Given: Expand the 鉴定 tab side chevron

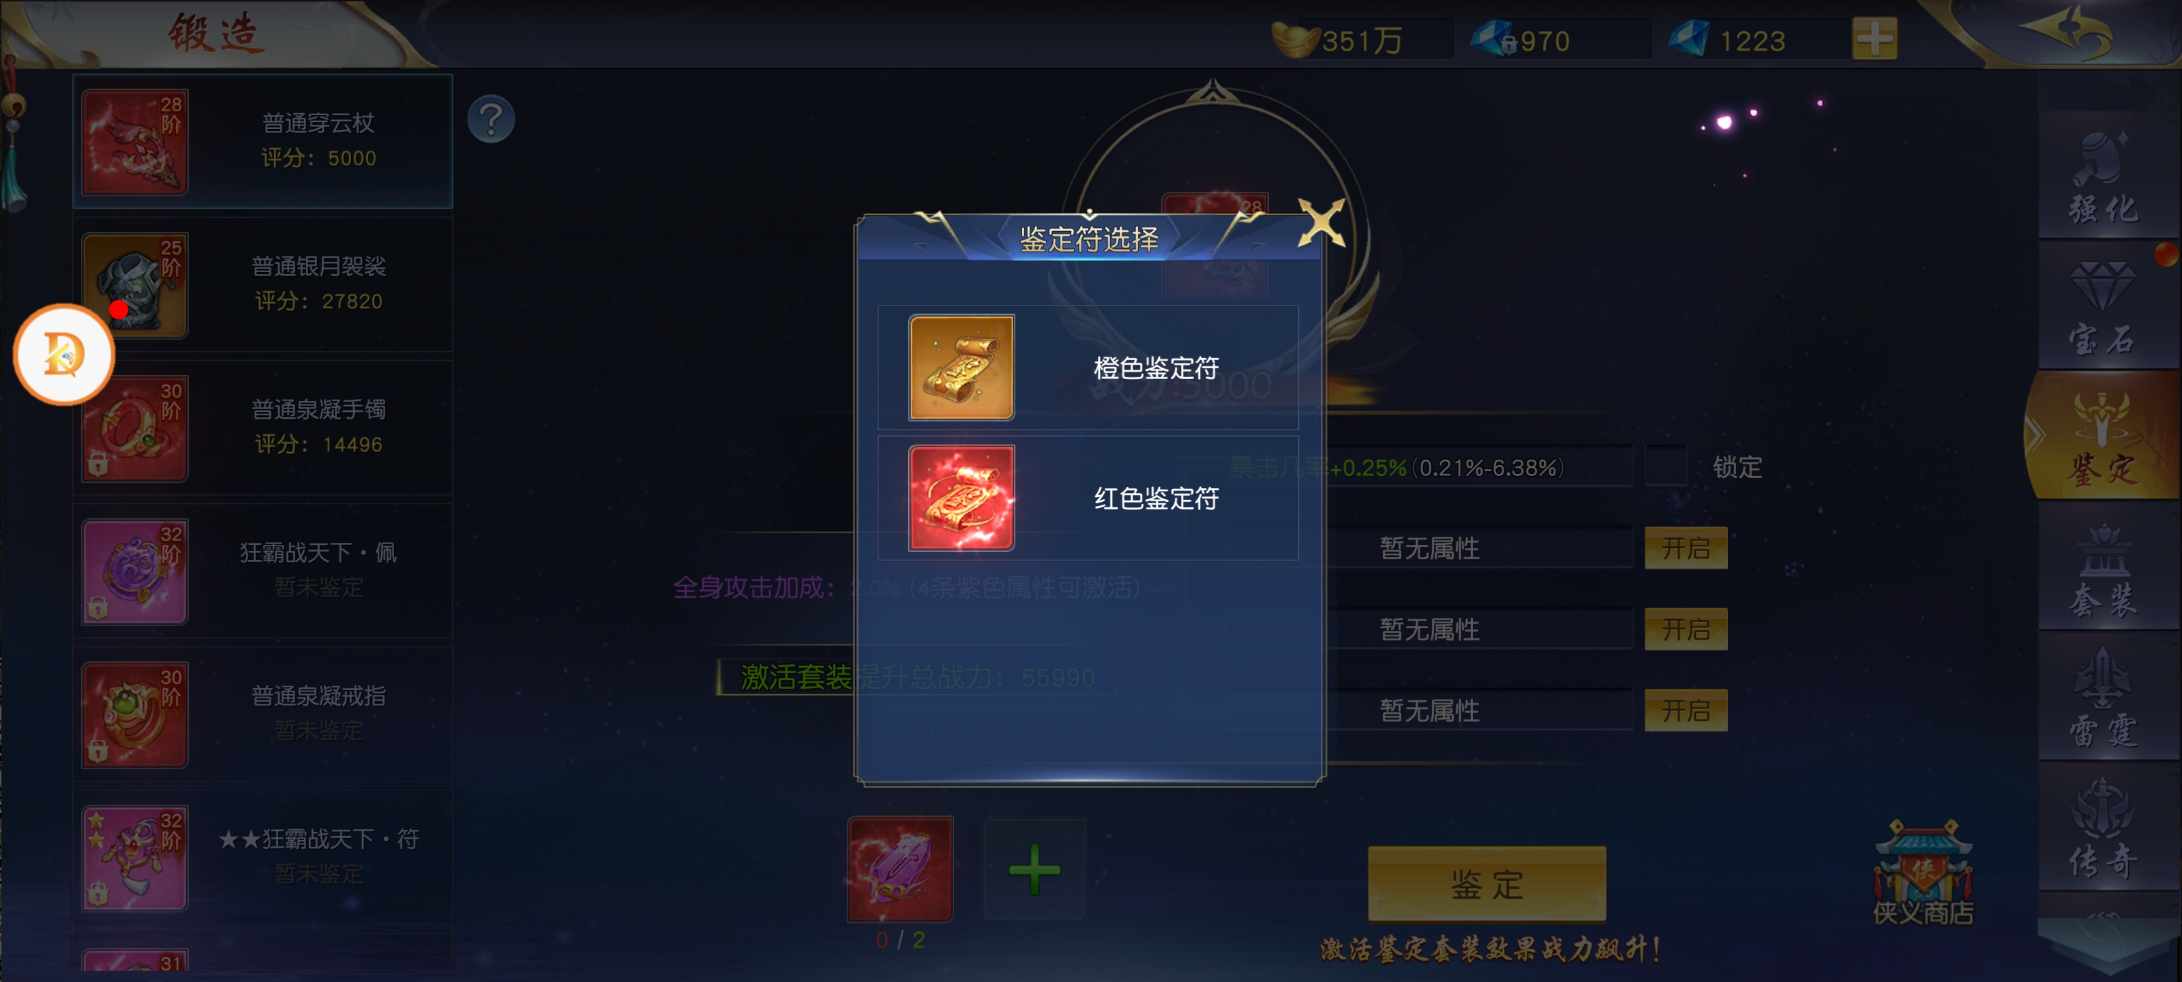Looking at the screenshot, I should (2035, 436).
